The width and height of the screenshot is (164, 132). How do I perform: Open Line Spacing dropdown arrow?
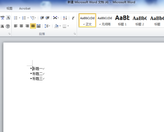[49, 26]
